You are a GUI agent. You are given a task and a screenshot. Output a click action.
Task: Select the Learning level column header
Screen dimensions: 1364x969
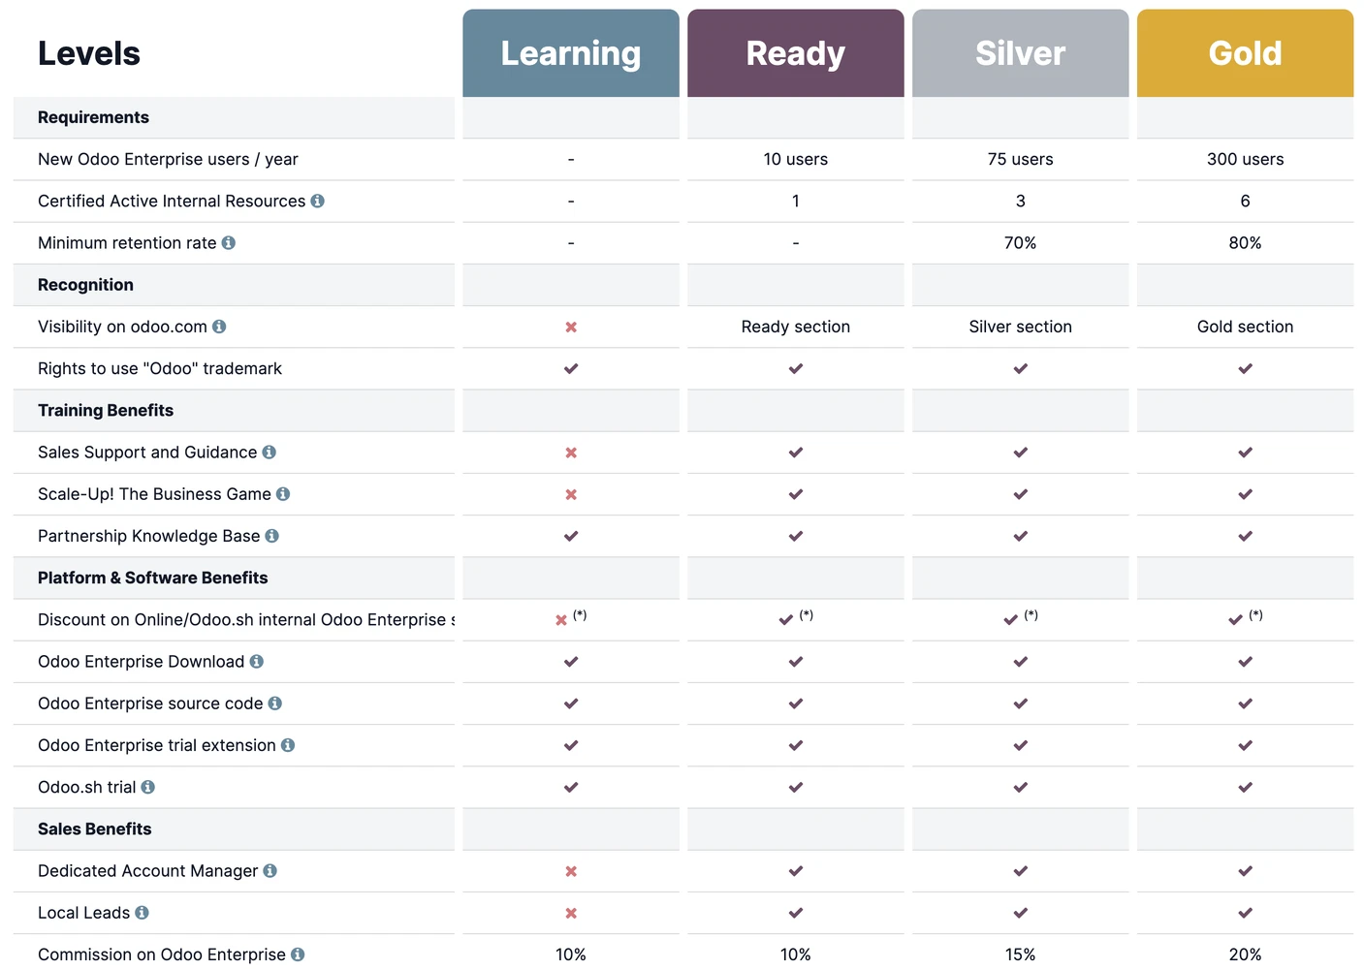pos(571,53)
